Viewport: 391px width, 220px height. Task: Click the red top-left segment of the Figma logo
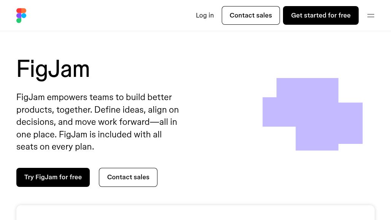point(19,11)
